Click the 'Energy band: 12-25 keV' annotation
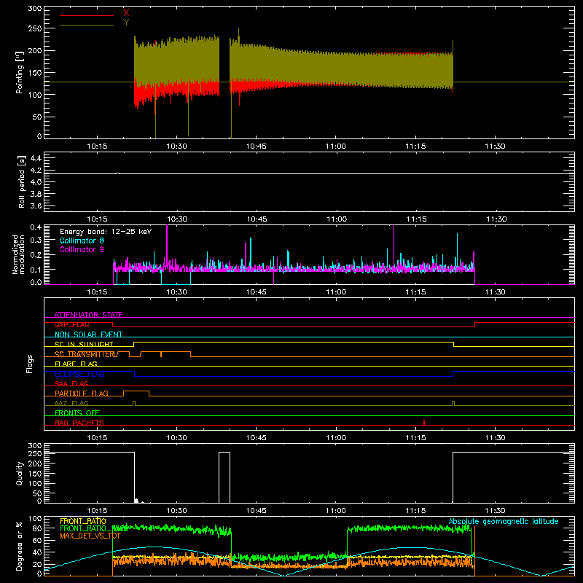The width and height of the screenshot is (583, 583). pyautogui.click(x=106, y=232)
